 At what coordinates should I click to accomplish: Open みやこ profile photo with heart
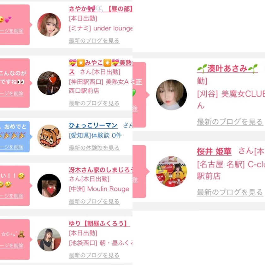pyautogui.click(x=49, y=83)
